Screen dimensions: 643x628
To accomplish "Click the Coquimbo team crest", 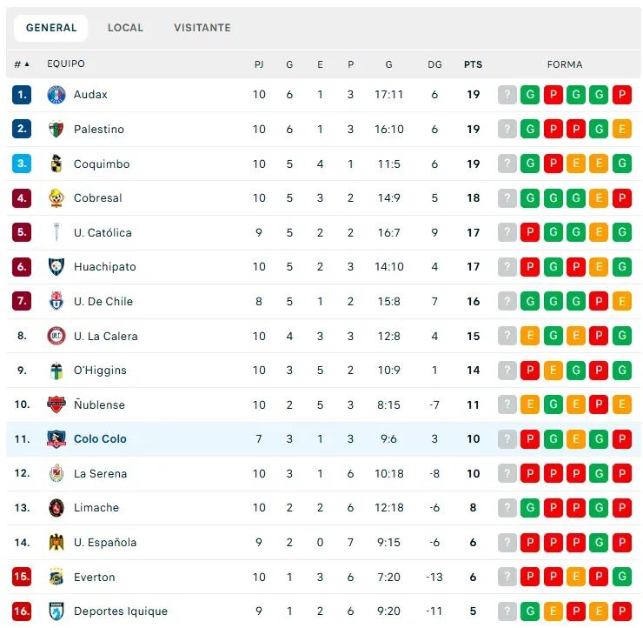I will [56, 164].
